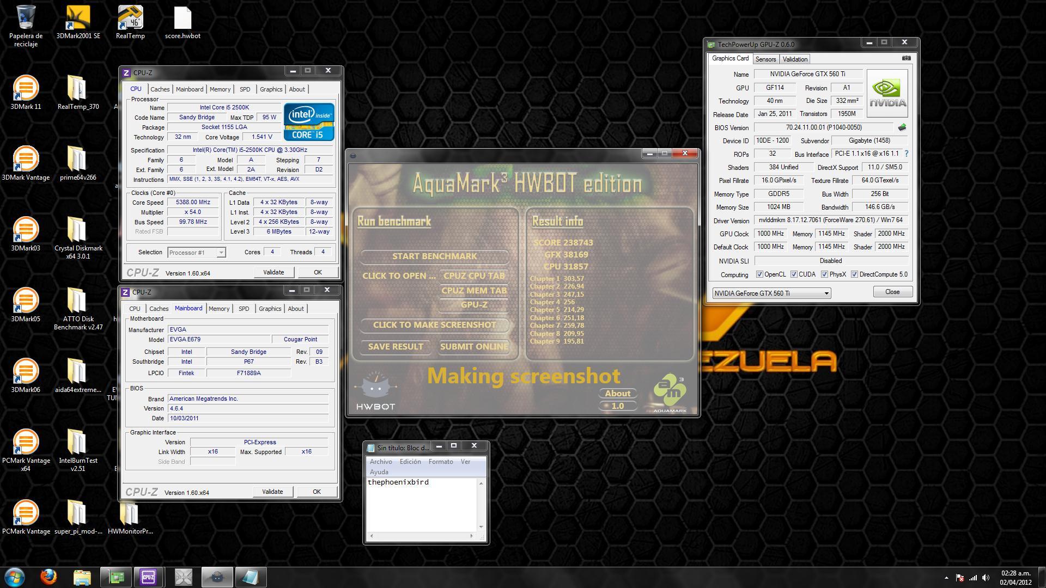Toggle the DirectCompute 5.0 checkbox
The width and height of the screenshot is (1046, 588).
[x=854, y=274]
